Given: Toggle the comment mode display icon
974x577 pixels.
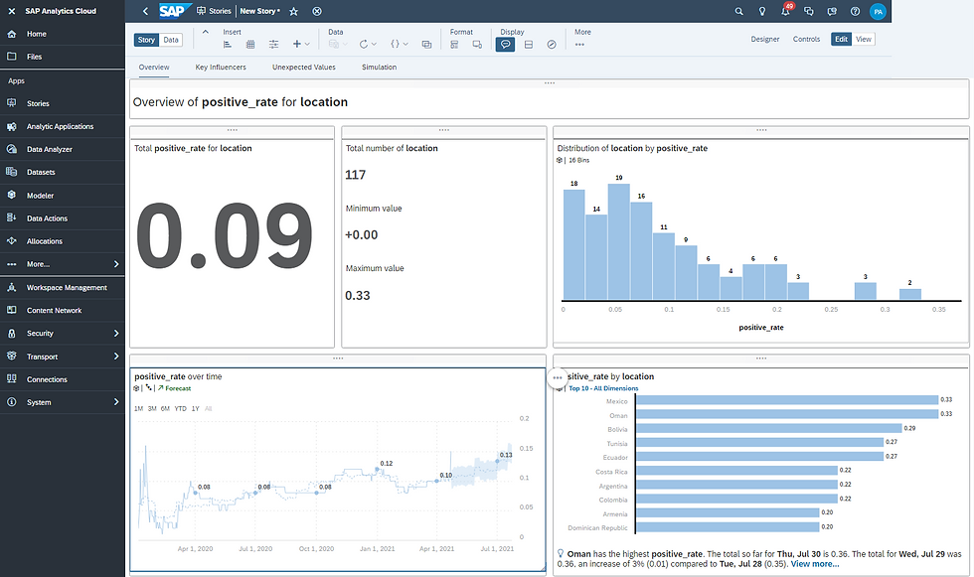Looking at the screenshot, I should pyautogui.click(x=505, y=44).
